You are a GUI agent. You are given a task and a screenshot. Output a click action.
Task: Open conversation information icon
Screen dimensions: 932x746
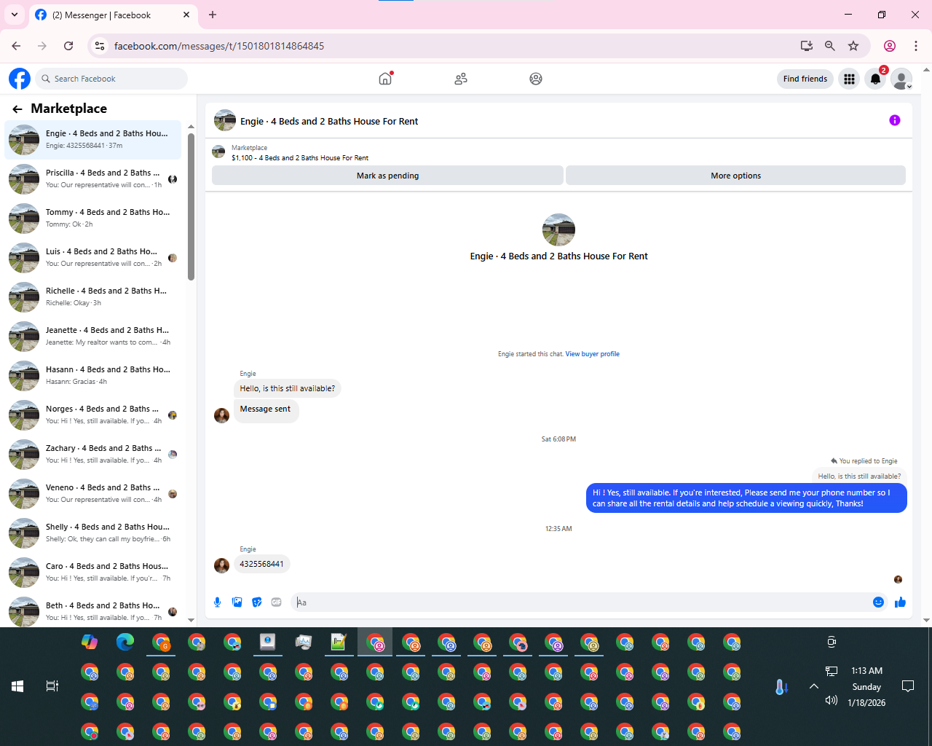click(895, 121)
